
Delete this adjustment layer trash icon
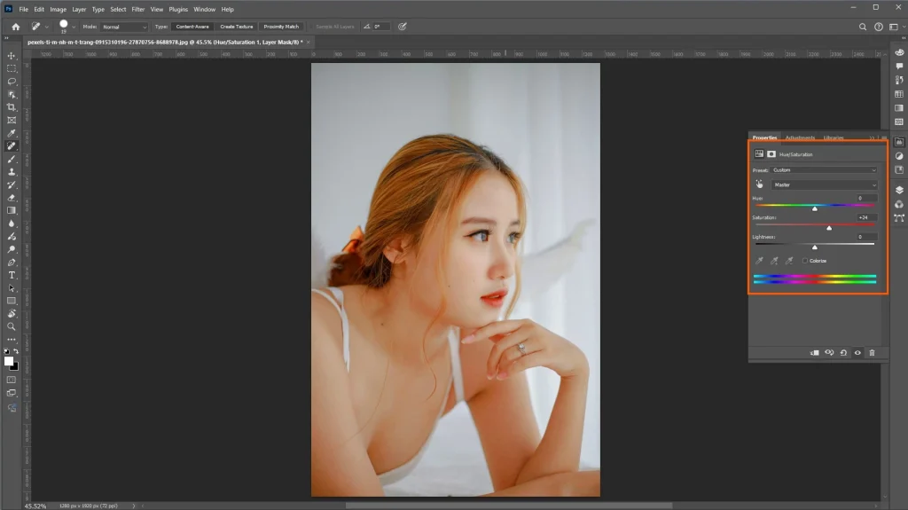pos(873,353)
